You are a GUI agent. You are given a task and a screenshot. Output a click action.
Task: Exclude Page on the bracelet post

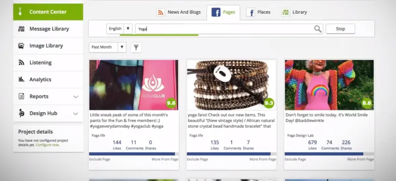197,159
